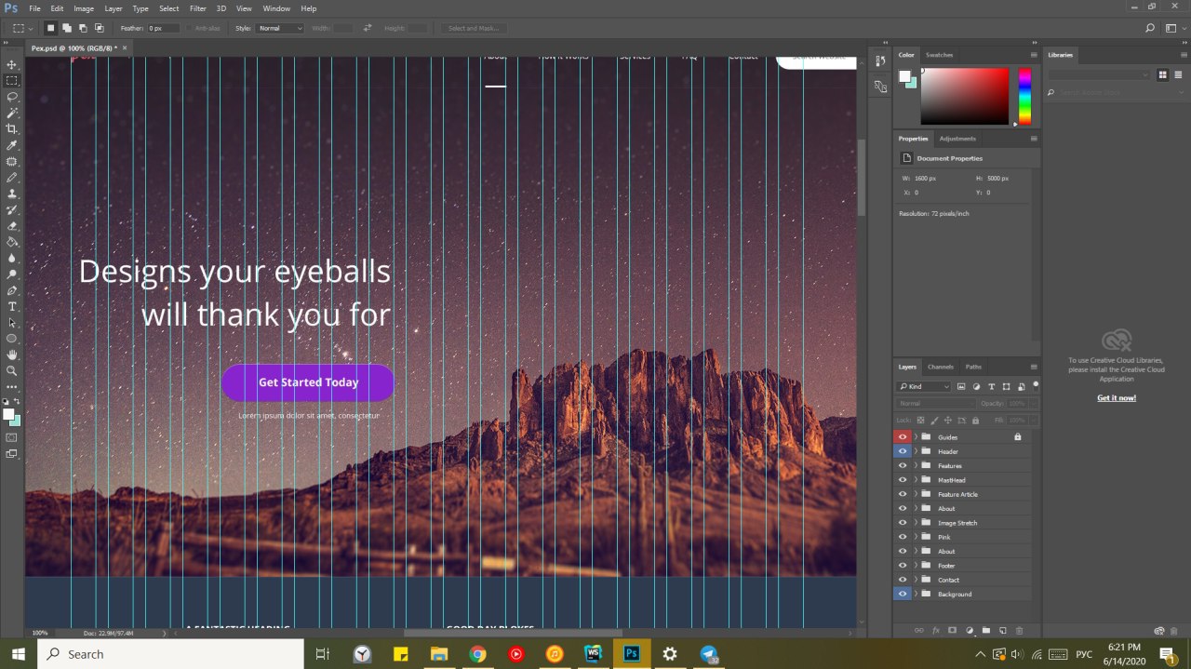Select the Horizontal Type tool
This screenshot has height=669, width=1191.
(12, 306)
